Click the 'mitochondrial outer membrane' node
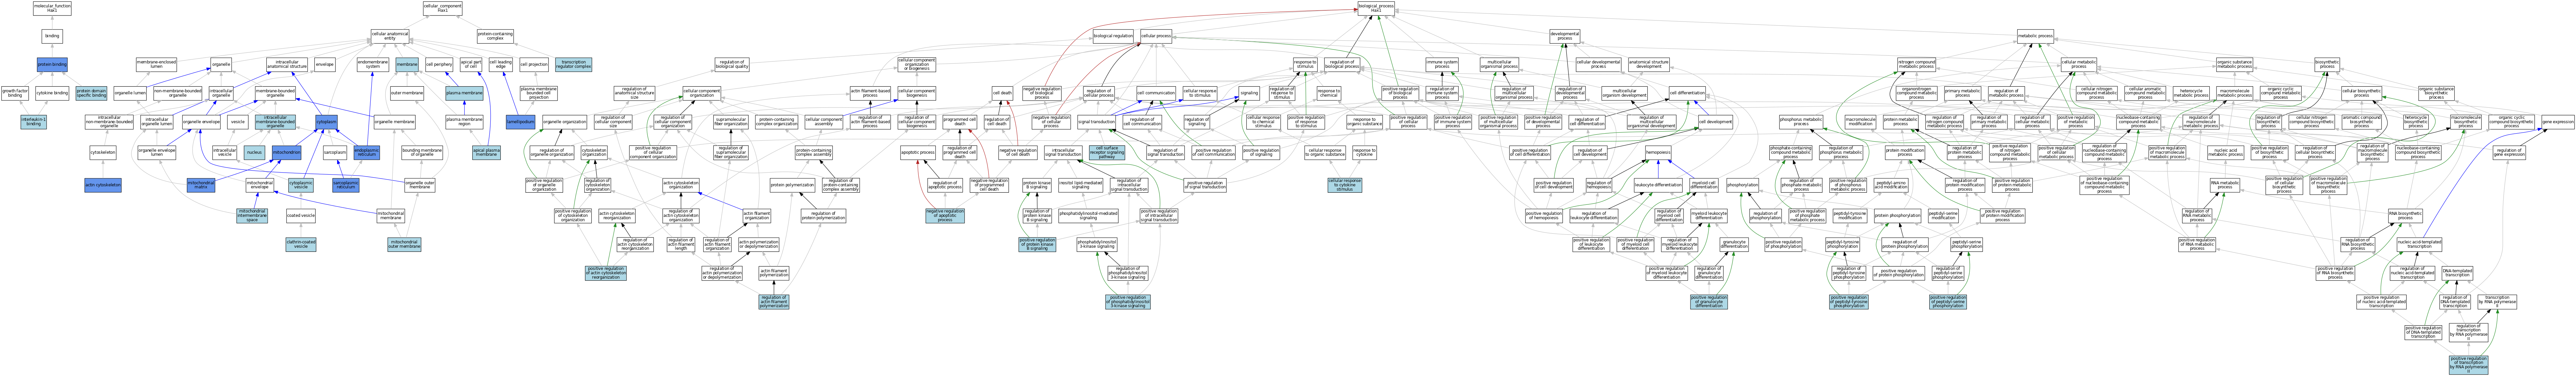 coord(404,244)
